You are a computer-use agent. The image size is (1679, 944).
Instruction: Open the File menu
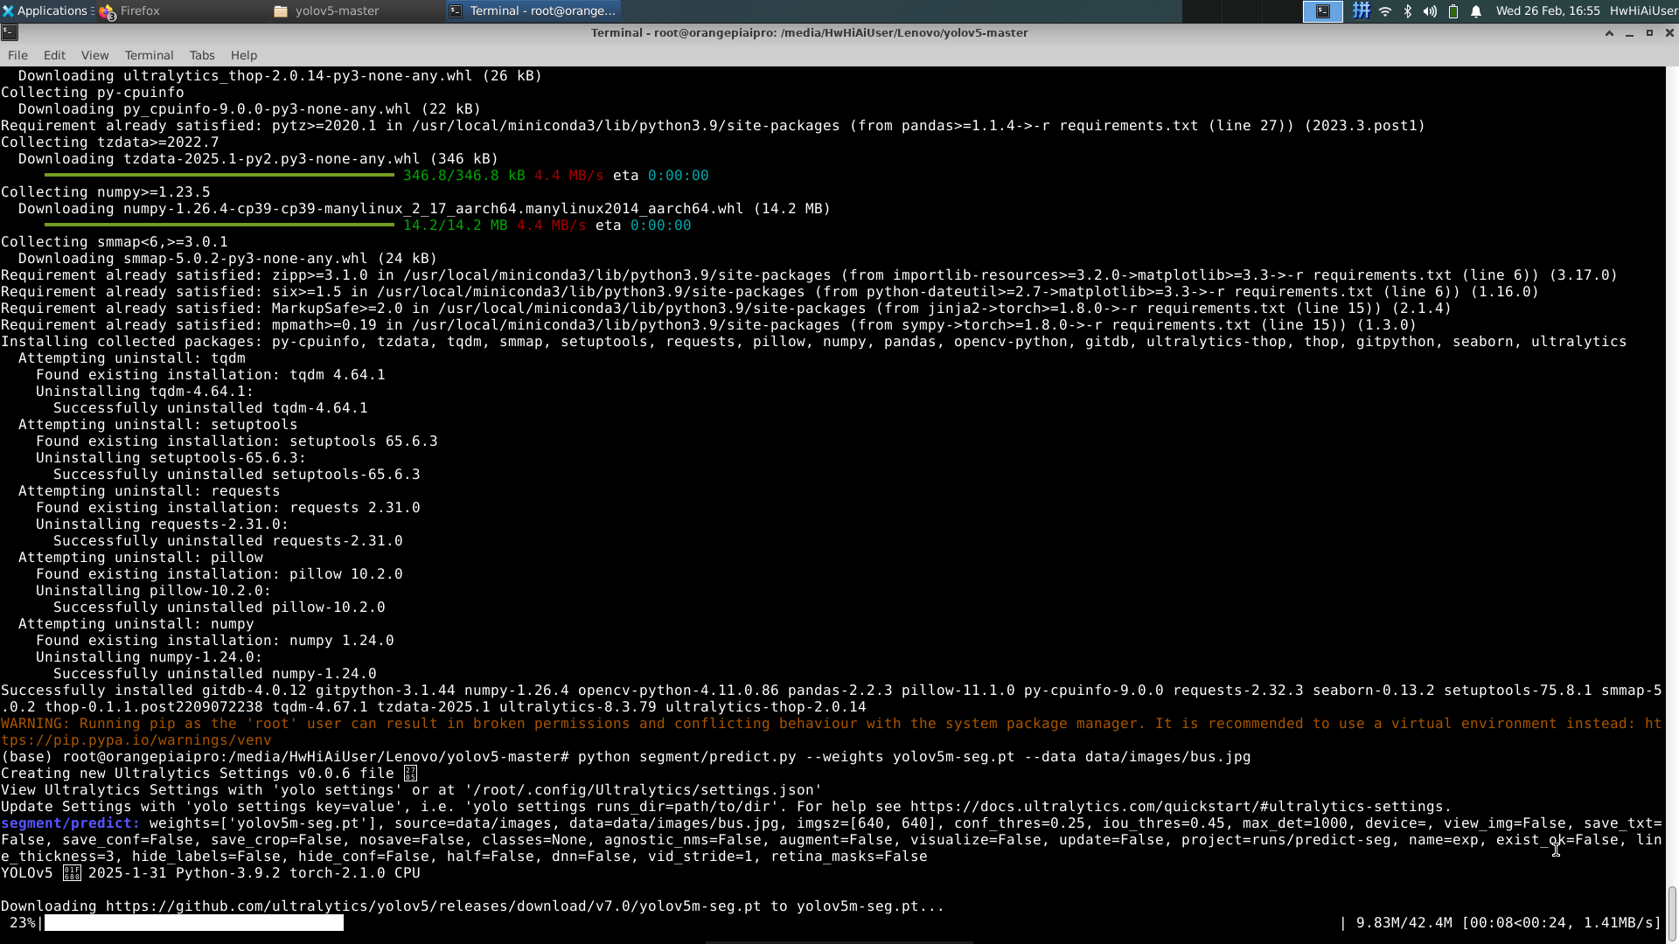point(17,55)
